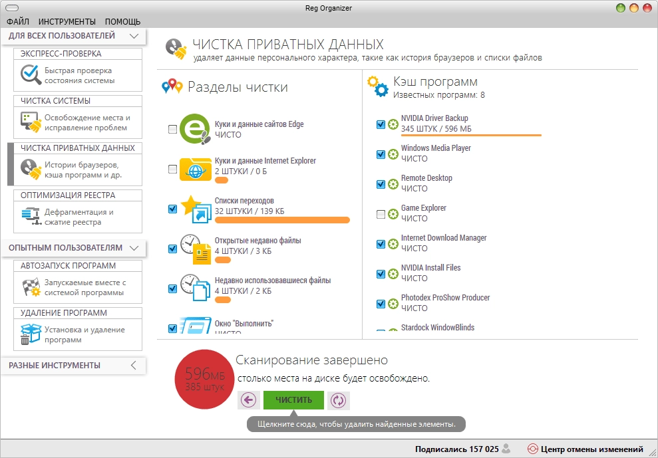Click the gear icon beside NVIDIA Driver Backup
This screenshot has width=658, height=458.
coord(393,124)
